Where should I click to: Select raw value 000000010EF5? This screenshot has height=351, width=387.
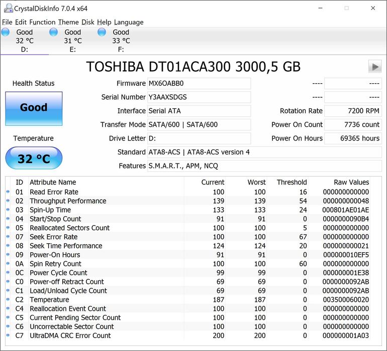(x=346, y=255)
